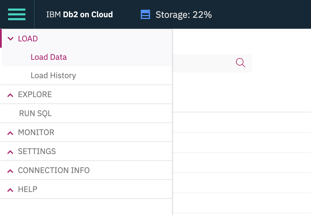Click the blue storage icon
The image size is (311, 215).
point(145,14)
